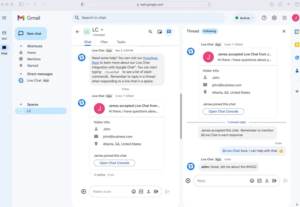
Task: Open the Google apps grid icon
Action: coord(284,18)
